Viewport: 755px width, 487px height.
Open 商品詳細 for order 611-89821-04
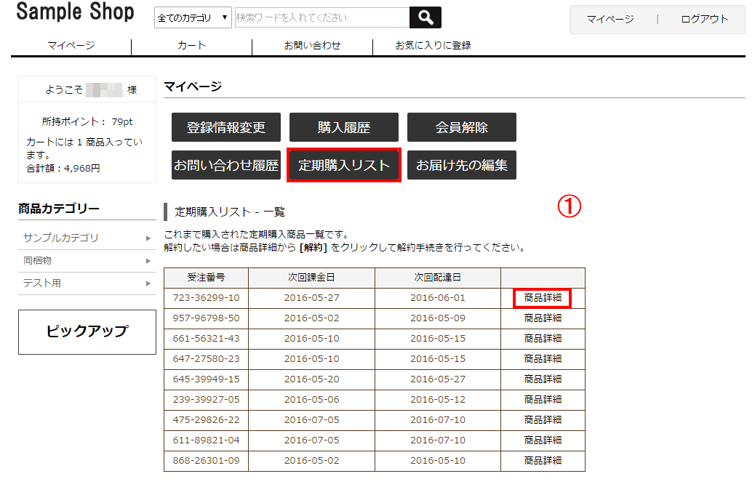pyautogui.click(x=543, y=440)
